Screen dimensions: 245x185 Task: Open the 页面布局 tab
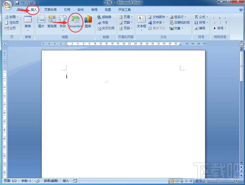click(x=50, y=10)
